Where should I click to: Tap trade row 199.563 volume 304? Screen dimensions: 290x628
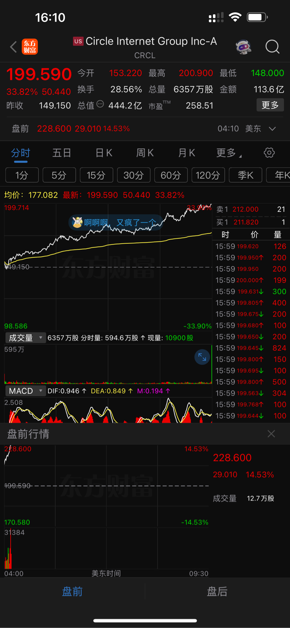tap(251, 393)
